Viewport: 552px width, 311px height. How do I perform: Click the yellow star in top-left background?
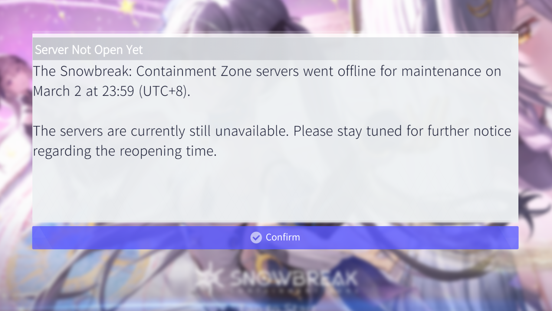126,6
